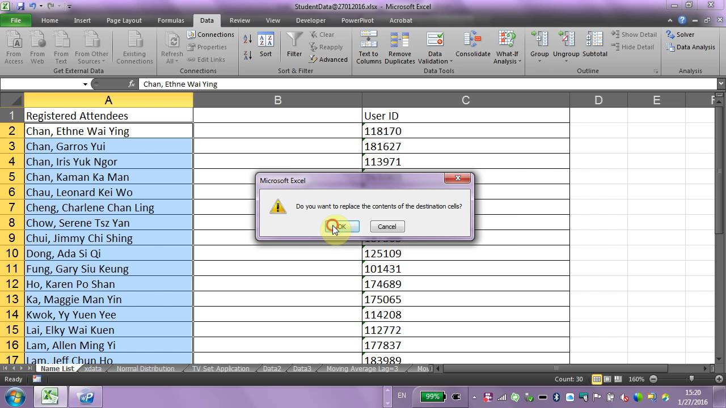Open the File tab
Image resolution: width=726 pixels, height=408 pixels.
click(16, 20)
